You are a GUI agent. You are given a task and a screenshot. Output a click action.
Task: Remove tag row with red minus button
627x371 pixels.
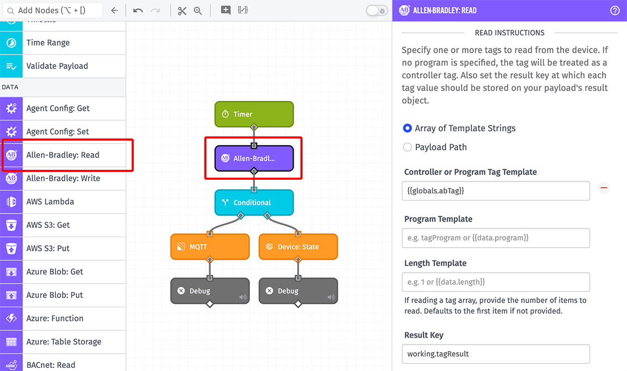pyautogui.click(x=604, y=188)
